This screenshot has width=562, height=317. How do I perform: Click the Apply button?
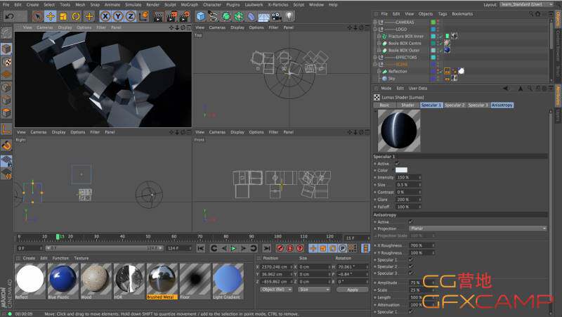(352, 289)
